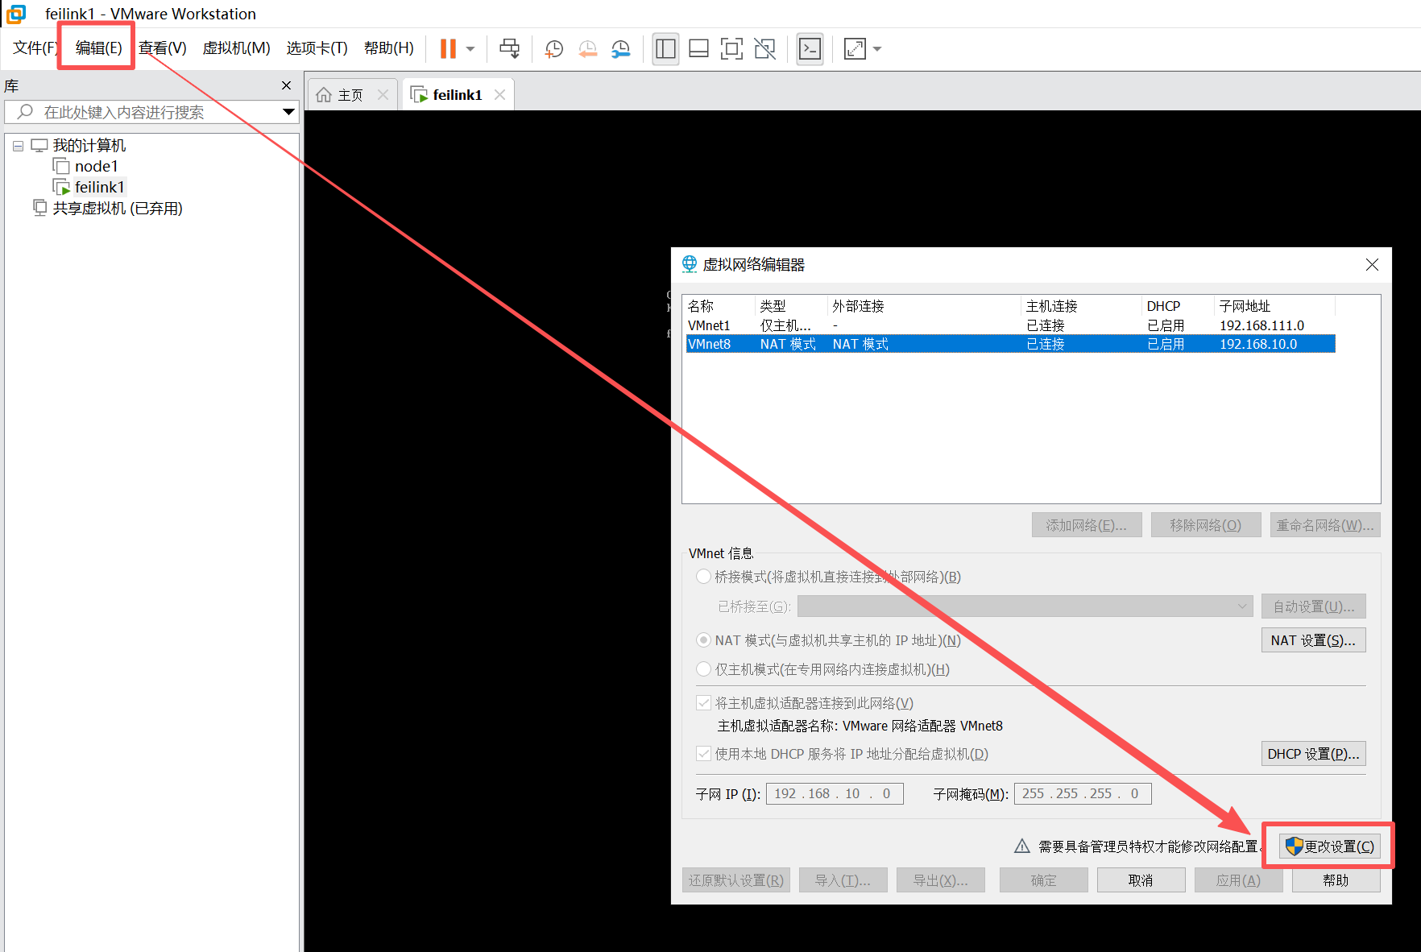The width and height of the screenshot is (1421, 952).
Task: Click the 导入(T)... button
Action: click(843, 880)
